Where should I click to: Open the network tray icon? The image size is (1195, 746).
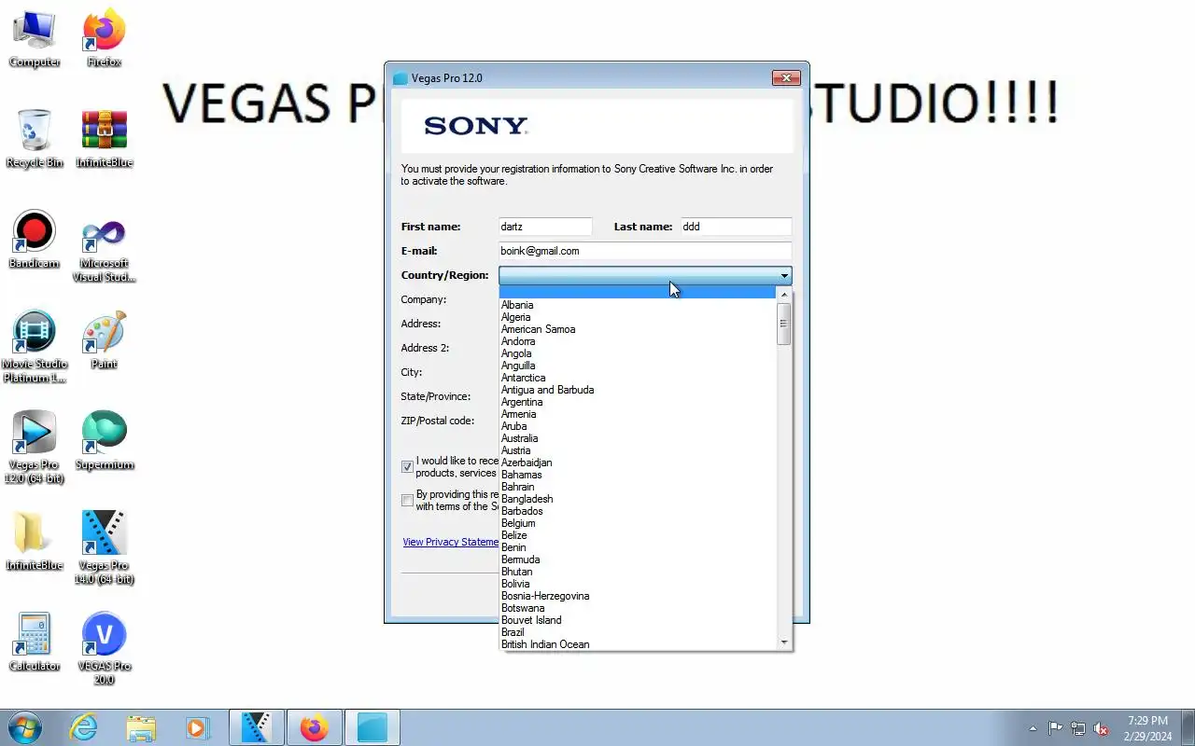1078,728
